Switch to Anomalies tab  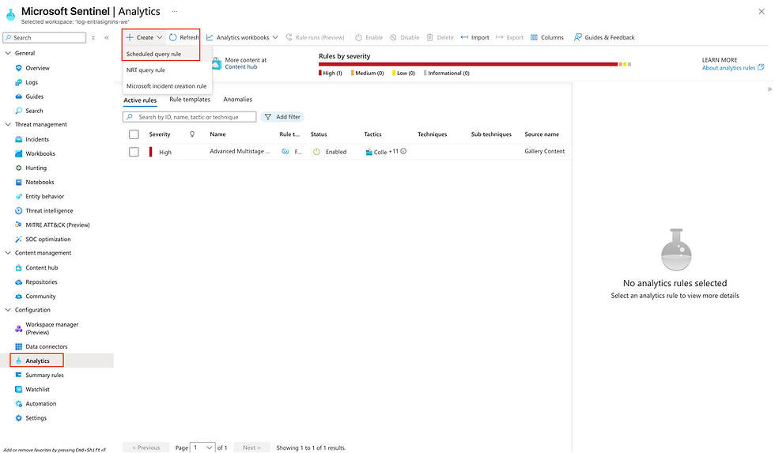(x=238, y=100)
